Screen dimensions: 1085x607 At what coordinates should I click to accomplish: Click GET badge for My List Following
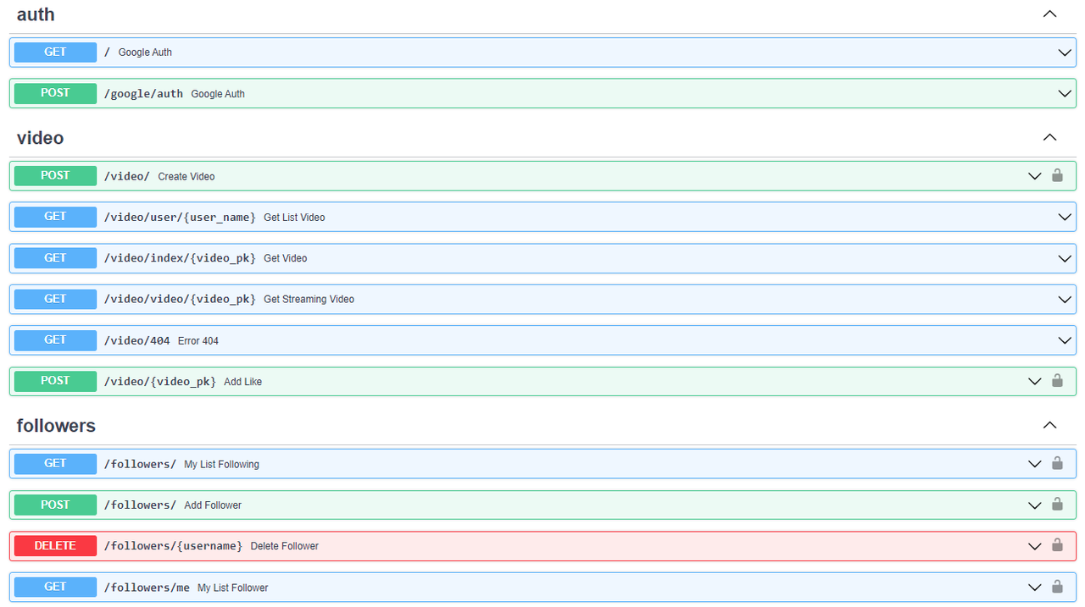click(55, 463)
